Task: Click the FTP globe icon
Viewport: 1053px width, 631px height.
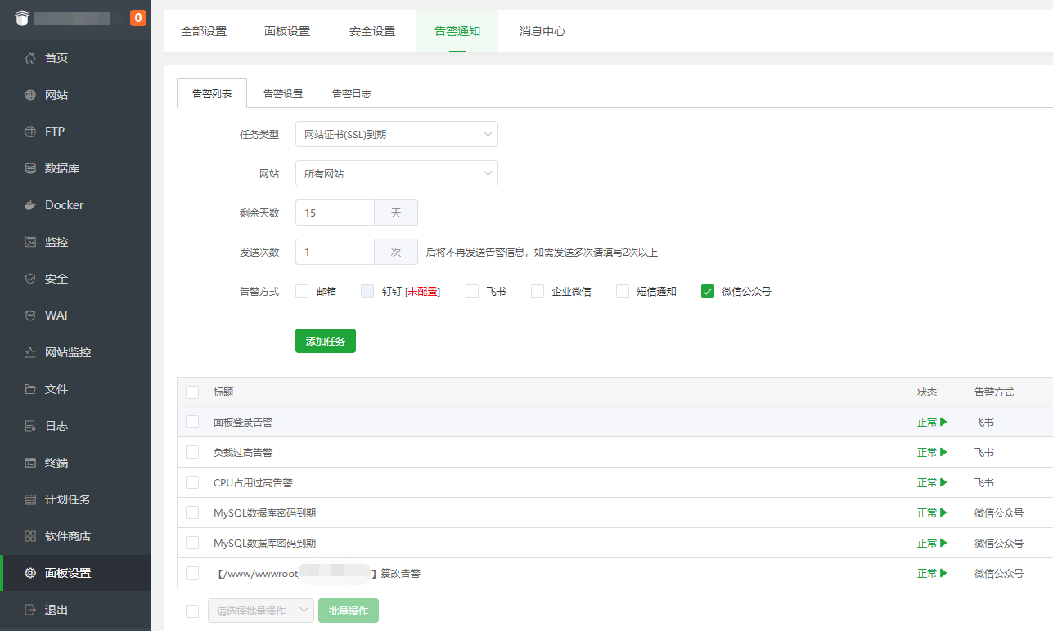Action: (30, 132)
